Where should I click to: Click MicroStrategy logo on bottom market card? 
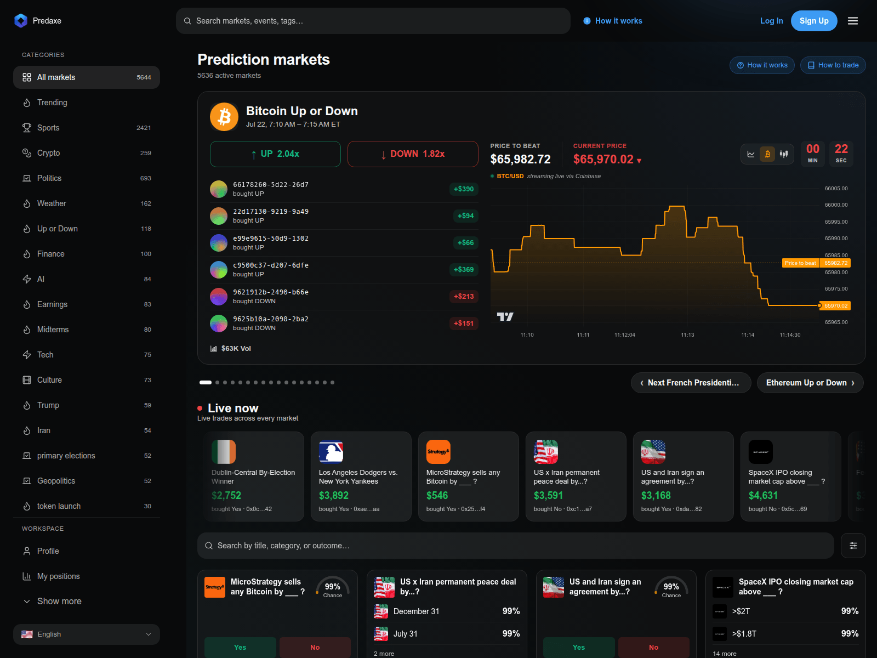(215, 587)
